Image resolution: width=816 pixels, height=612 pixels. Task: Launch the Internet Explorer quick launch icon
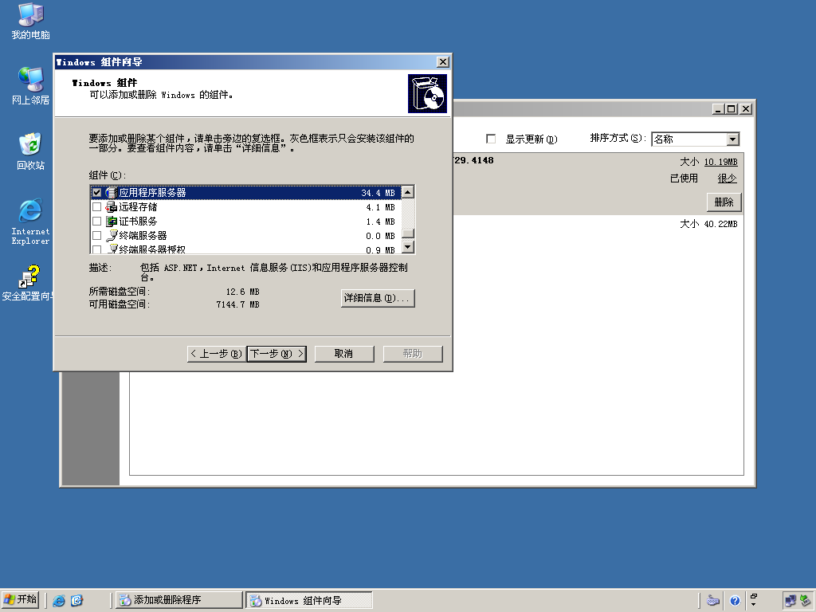[x=59, y=601]
